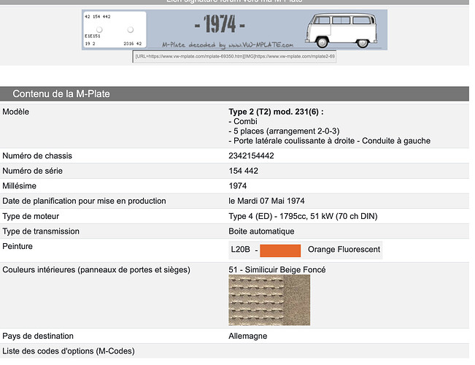
Task: Click the paint code 'L20B'
Action: pos(241,250)
